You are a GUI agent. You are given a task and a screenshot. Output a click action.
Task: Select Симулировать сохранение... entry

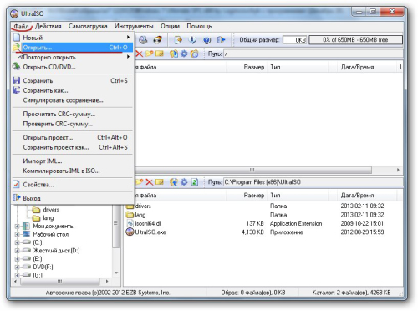[x=73, y=100]
